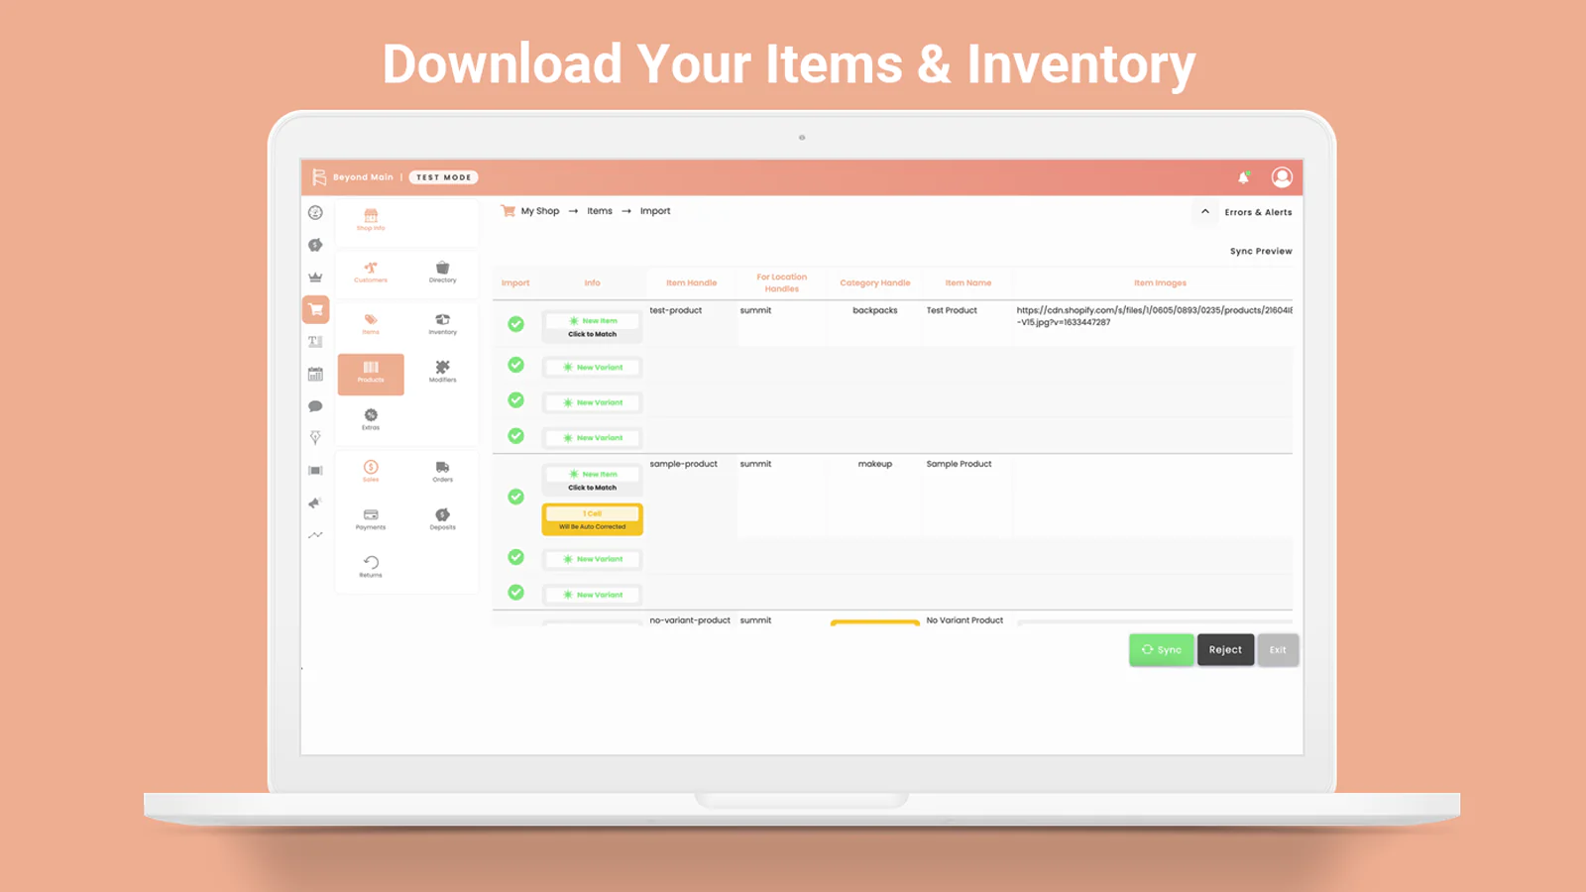Screen dimensions: 1586x892
Task: Open Orders truck tile
Action: (x=443, y=472)
